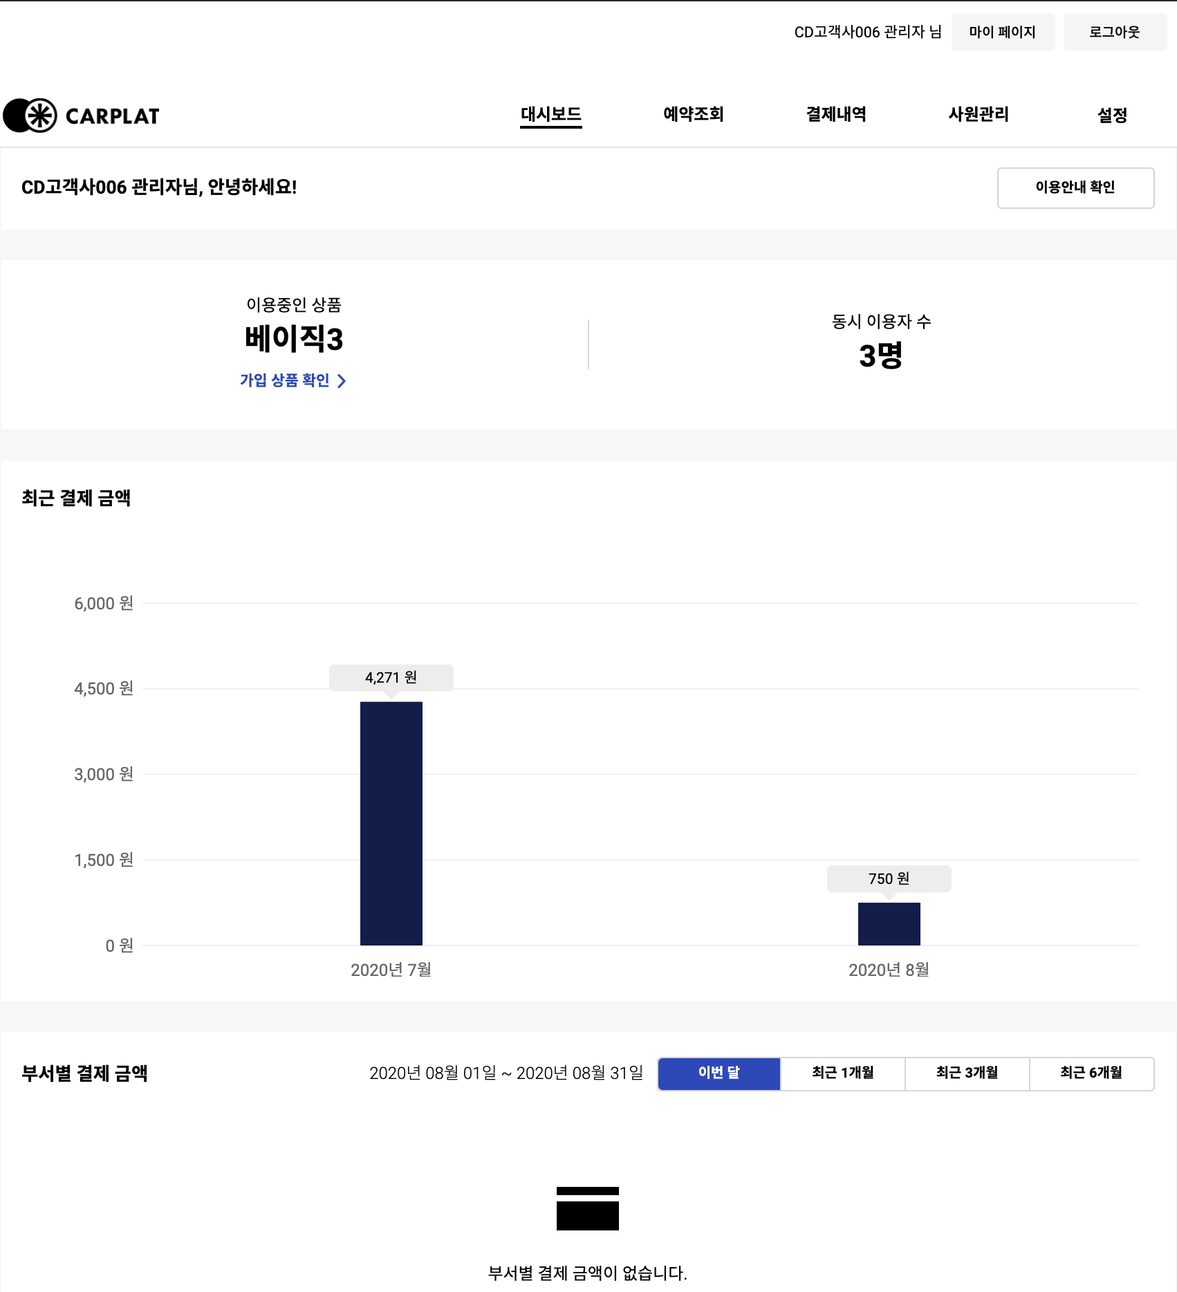Click the 로그아웃 button
The image size is (1177, 1292).
[1115, 32]
